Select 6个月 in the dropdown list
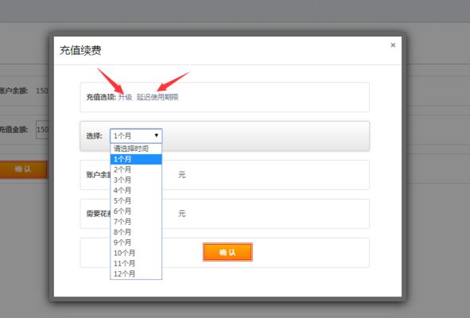The height and width of the screenshot is (318, 470). tap(136, 211)
